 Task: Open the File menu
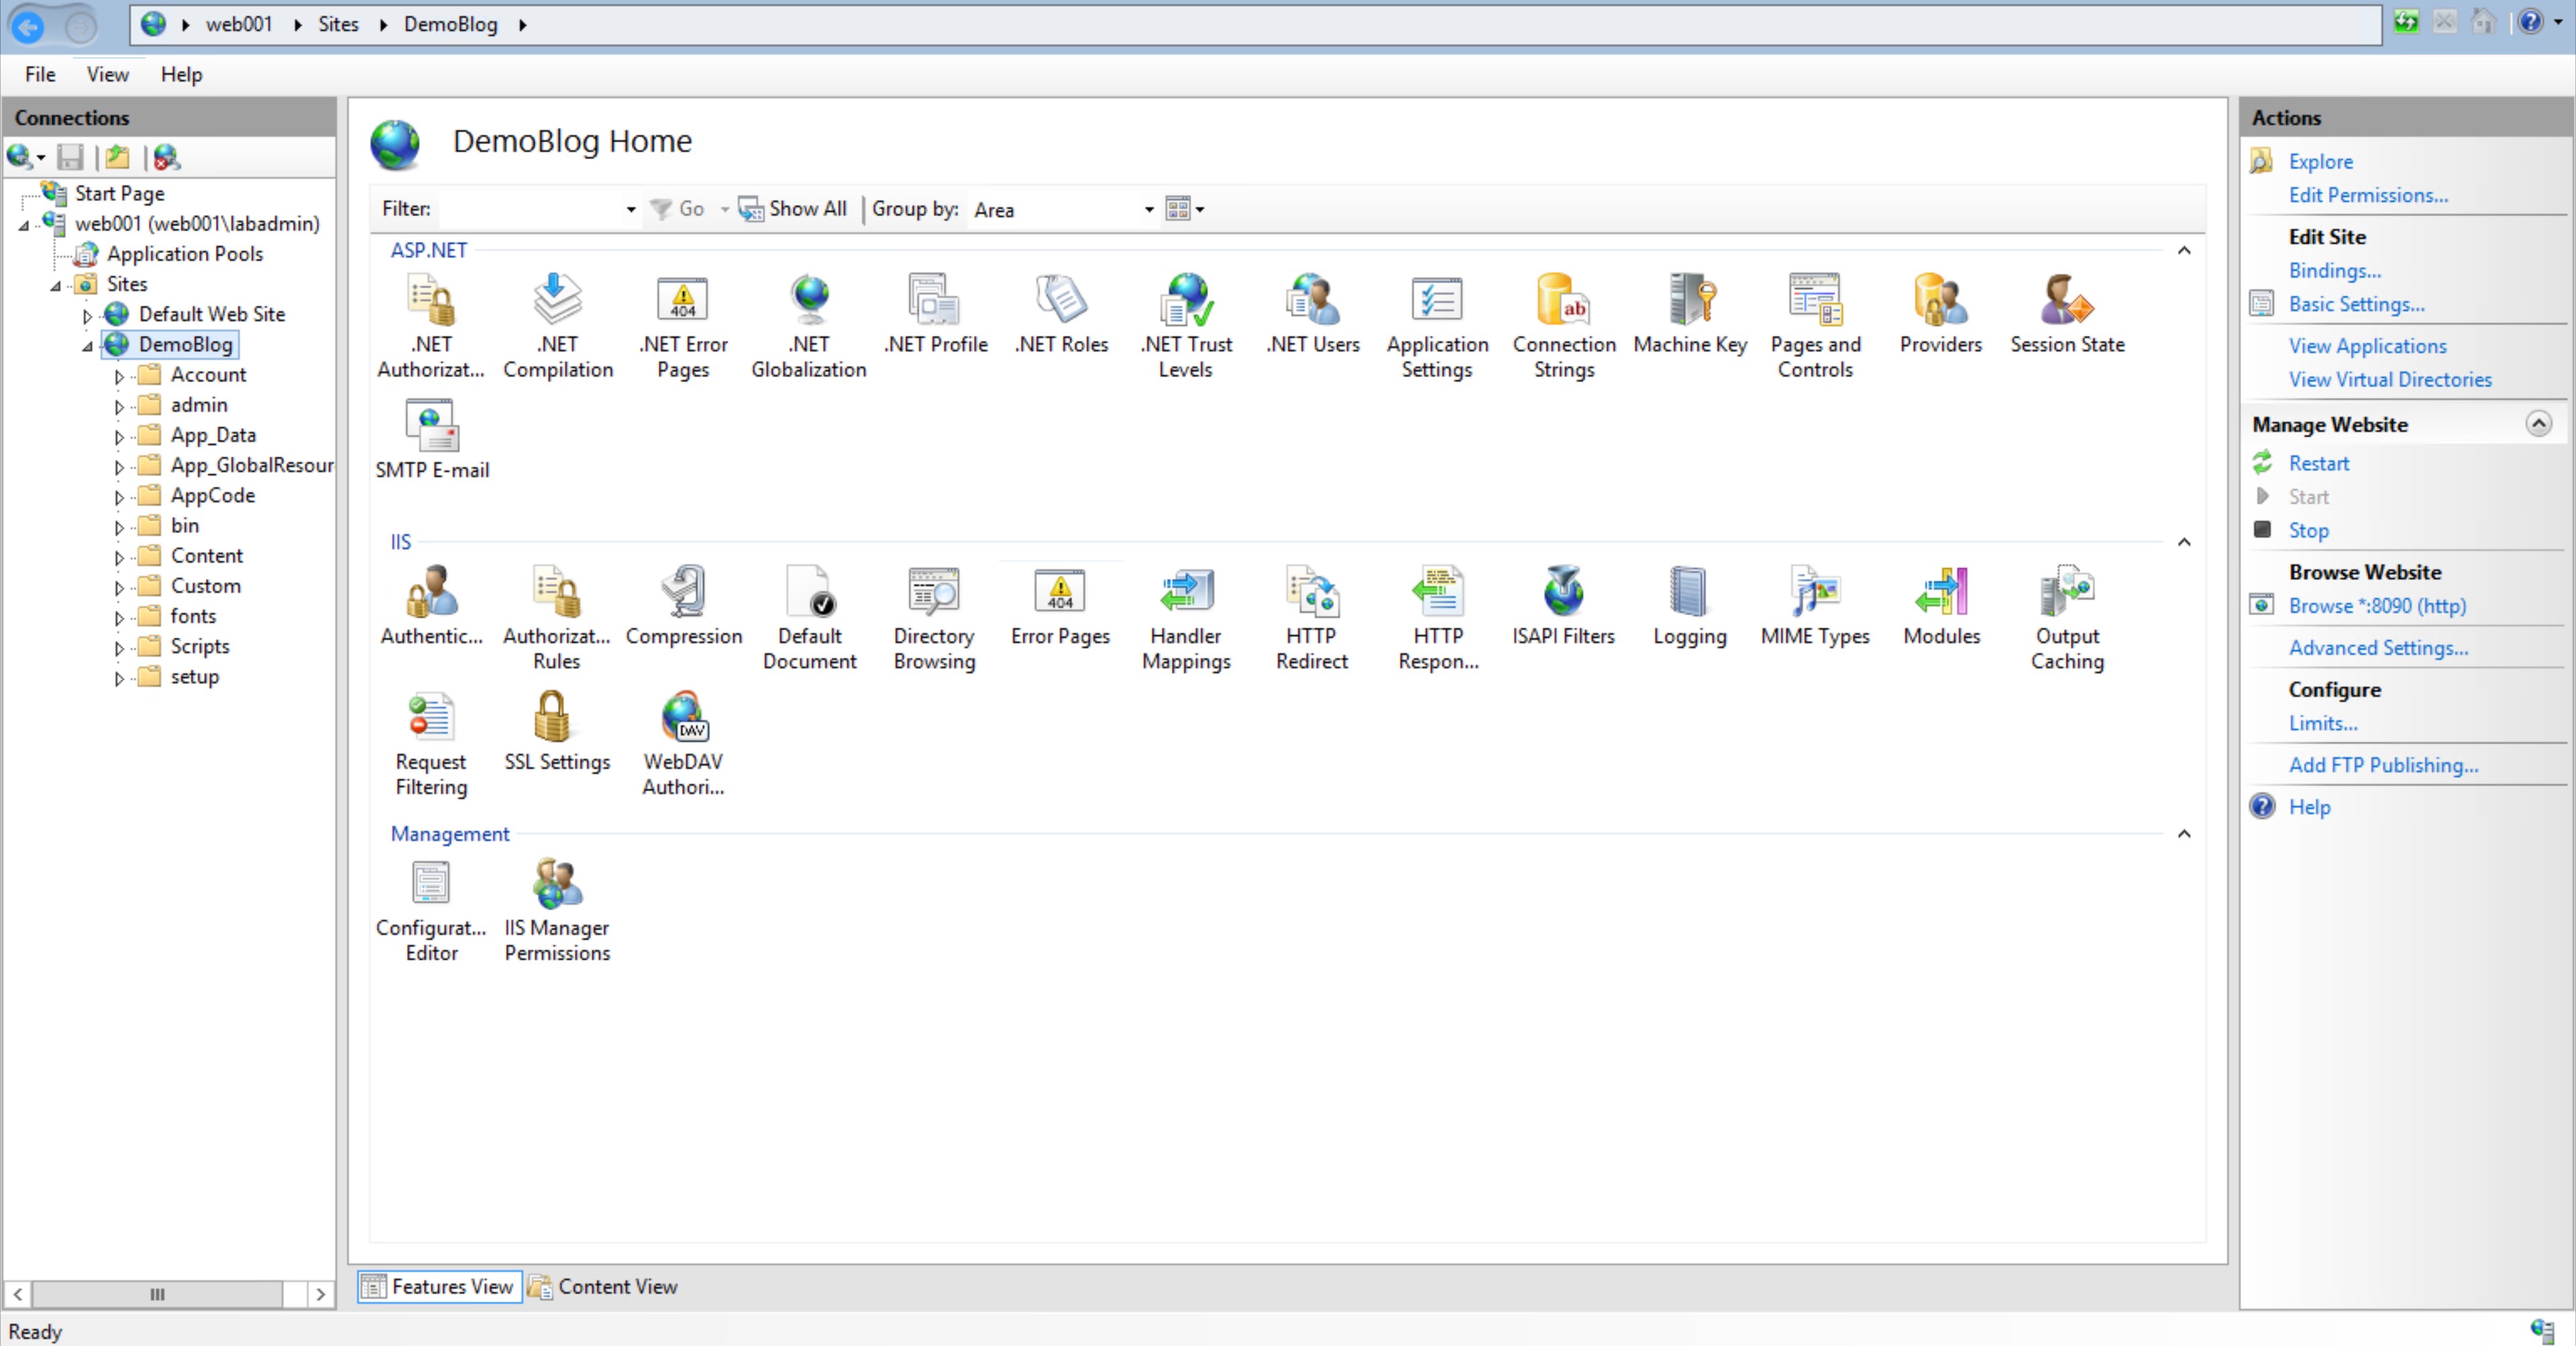[x=40, y=74]
